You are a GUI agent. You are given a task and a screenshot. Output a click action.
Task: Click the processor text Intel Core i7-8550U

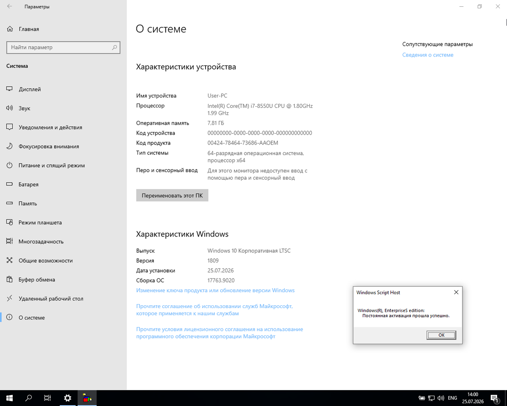pos(260,109)
